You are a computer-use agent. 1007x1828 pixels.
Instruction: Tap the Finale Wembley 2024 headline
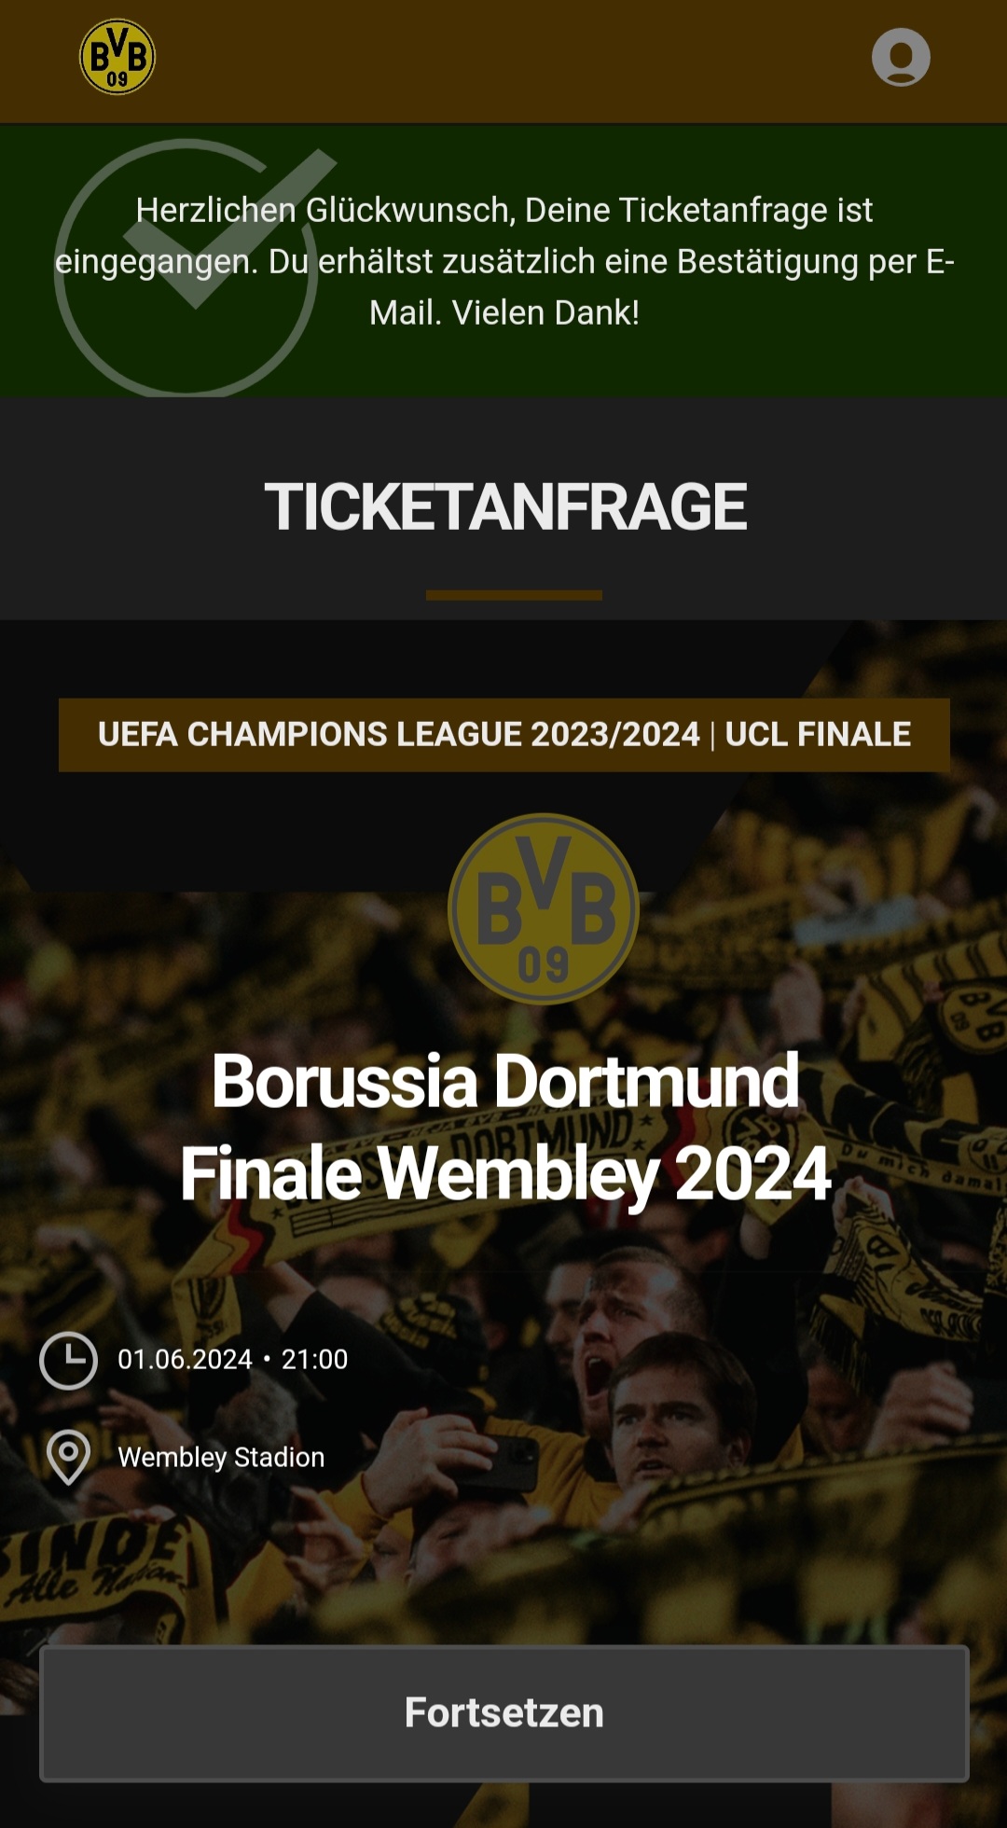pos(504,1175)
